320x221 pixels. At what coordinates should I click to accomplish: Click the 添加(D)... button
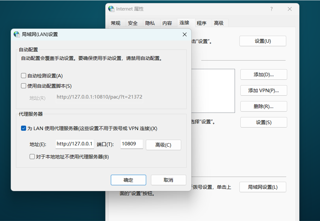pos(264,75)
